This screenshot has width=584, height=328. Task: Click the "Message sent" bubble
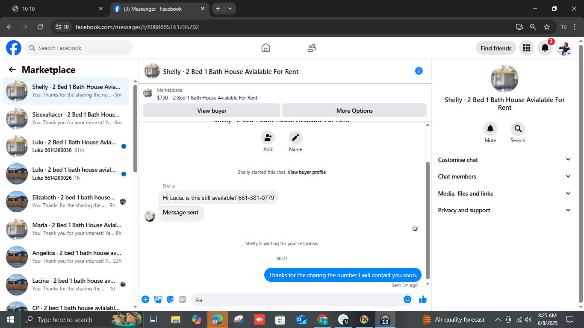(181, 213)
